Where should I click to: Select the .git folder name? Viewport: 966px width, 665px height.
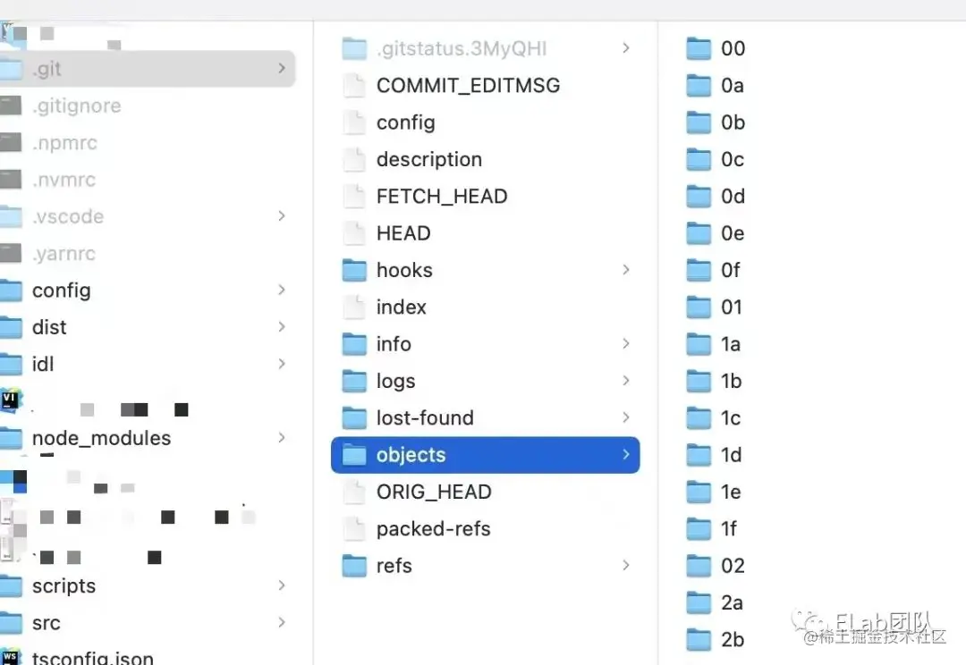click(47, 69)
